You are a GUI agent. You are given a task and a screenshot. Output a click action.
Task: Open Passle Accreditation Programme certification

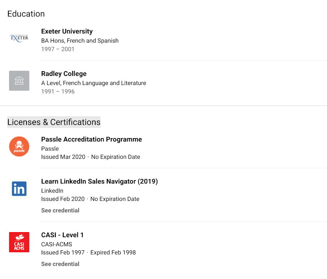pyautogui.click(x=92, y=139)
